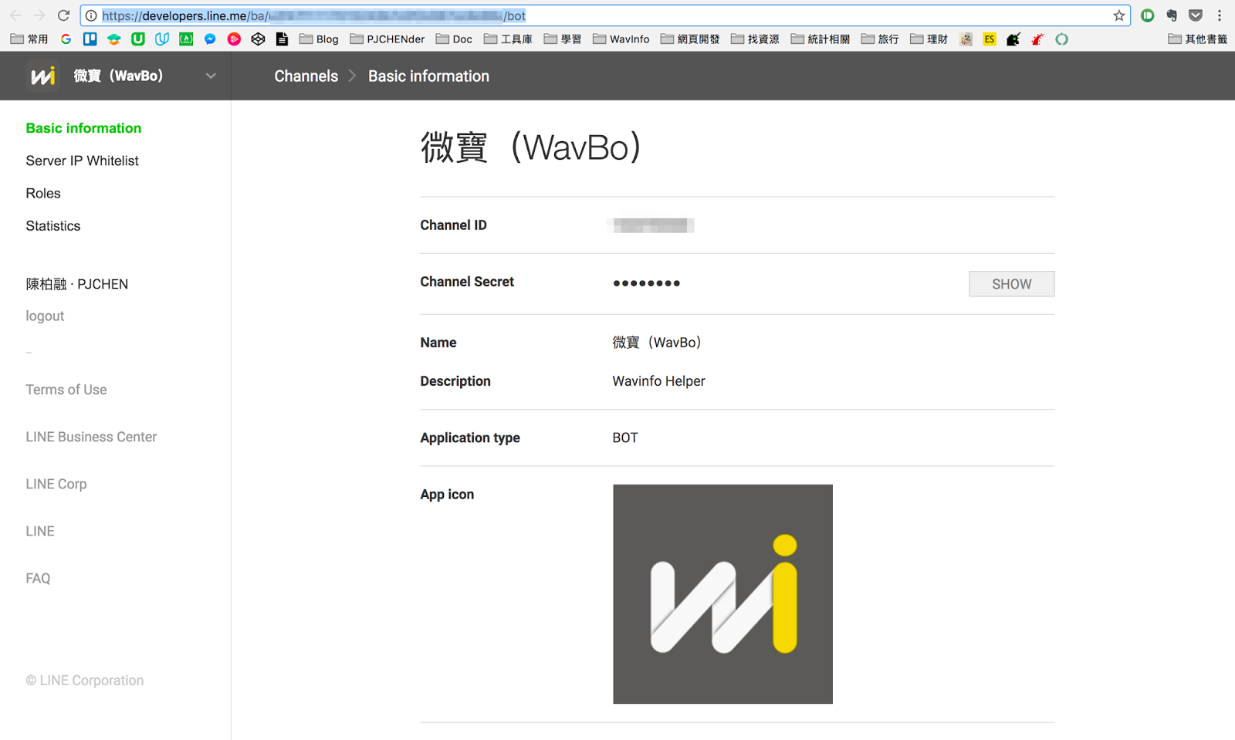Screen dimensions: 1235x740
Task: Open the green circular extension icon
Action: point(1148,15)
